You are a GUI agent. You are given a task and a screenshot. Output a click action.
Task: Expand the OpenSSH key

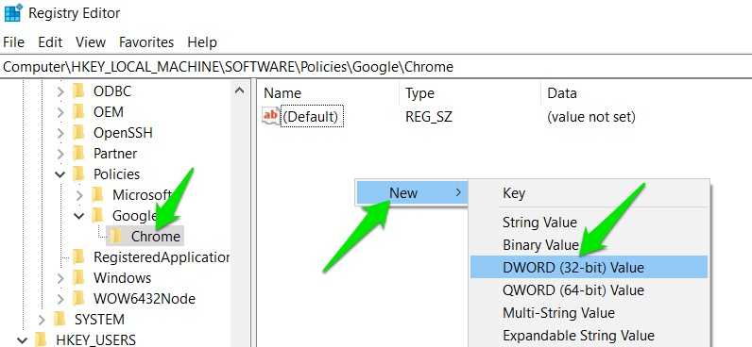(60, 133)
